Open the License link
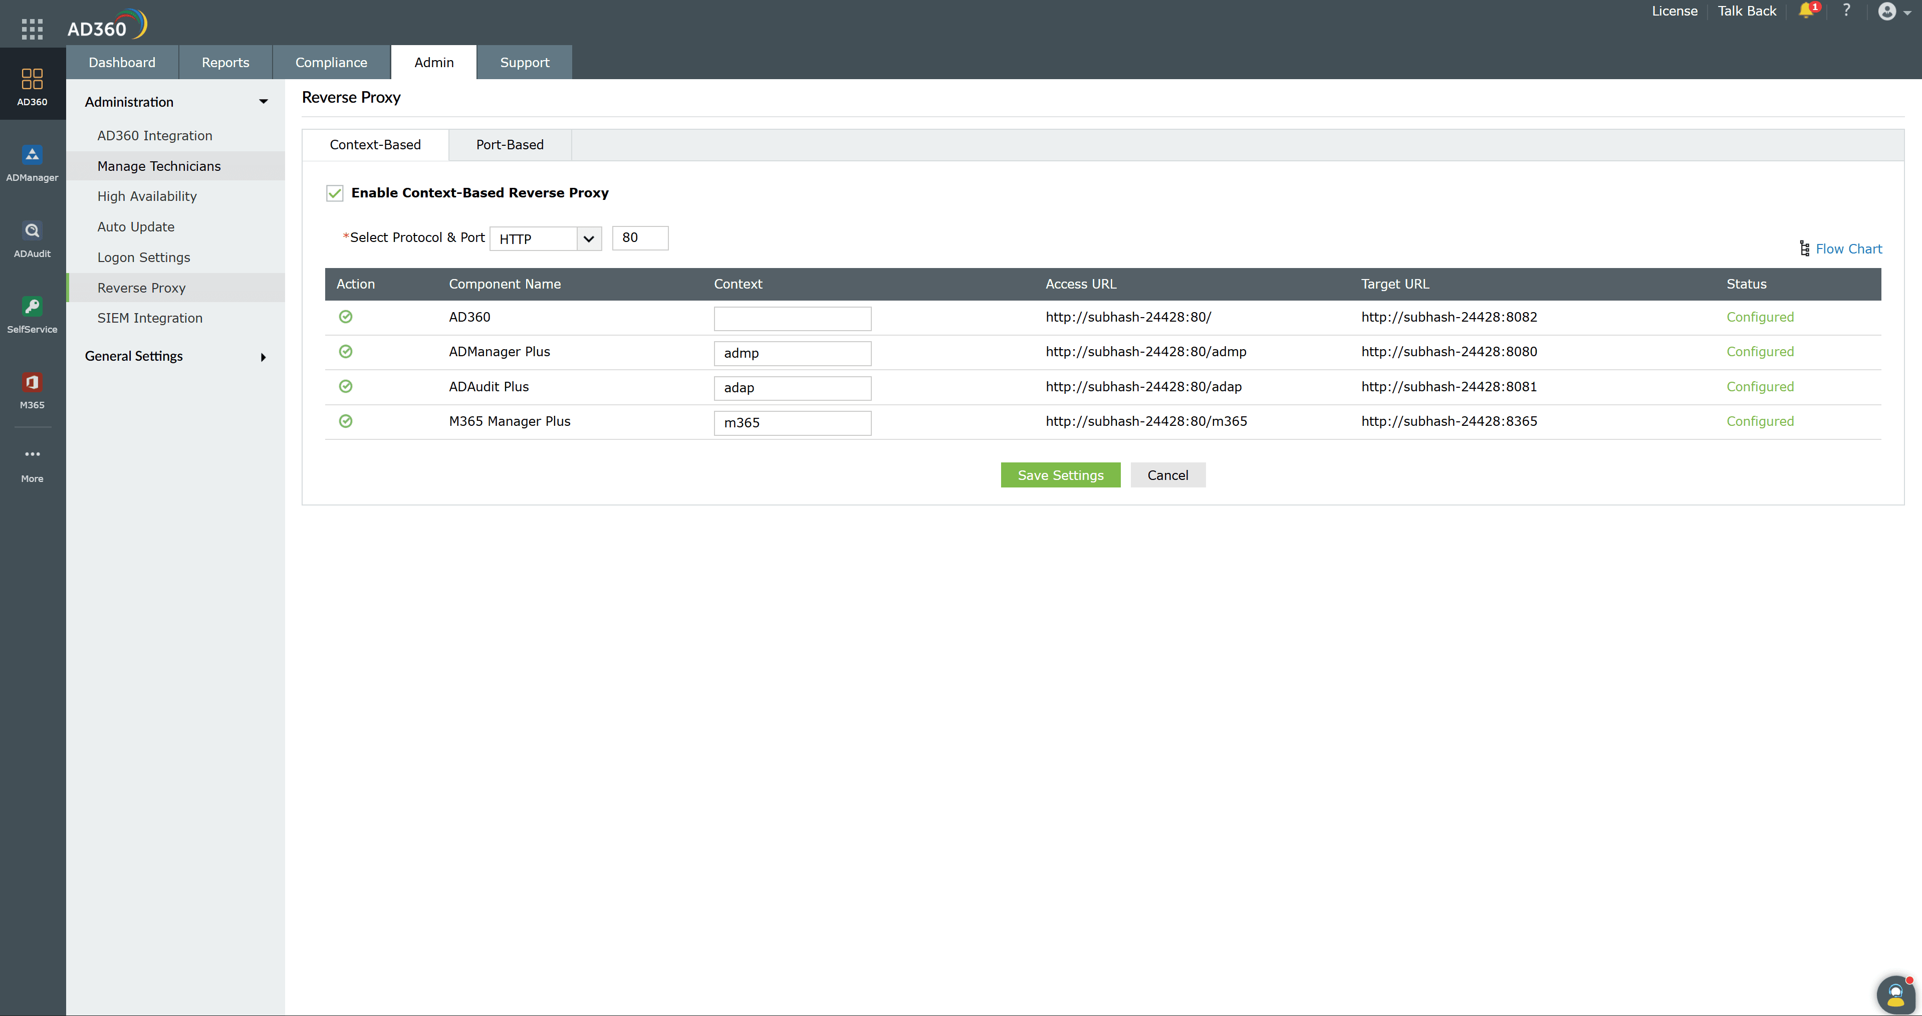1922x1016 pixels. point(1674,11)
